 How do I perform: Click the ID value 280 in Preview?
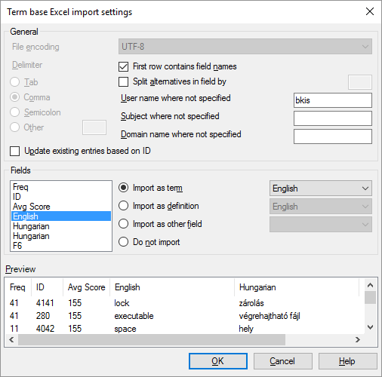coord(43,316)
